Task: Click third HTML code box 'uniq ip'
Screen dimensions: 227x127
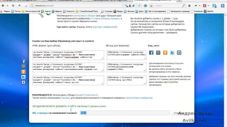Action: [68, 80]
